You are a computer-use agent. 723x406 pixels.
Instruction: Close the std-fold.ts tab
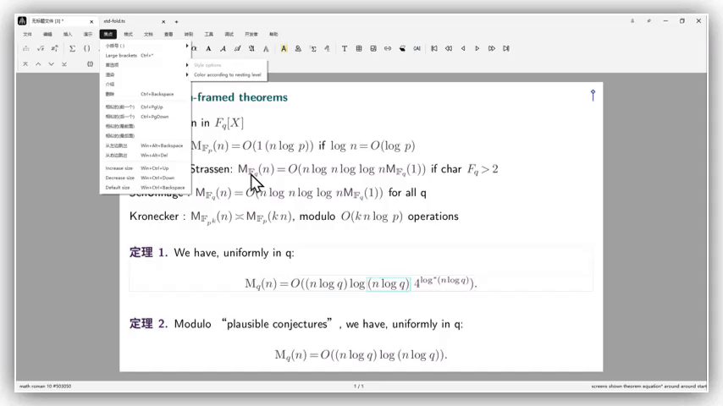click(164, 21)
